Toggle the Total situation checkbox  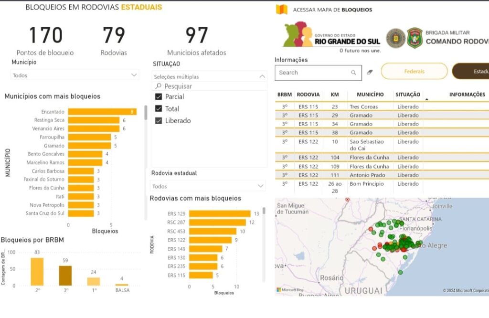(159, 109)
